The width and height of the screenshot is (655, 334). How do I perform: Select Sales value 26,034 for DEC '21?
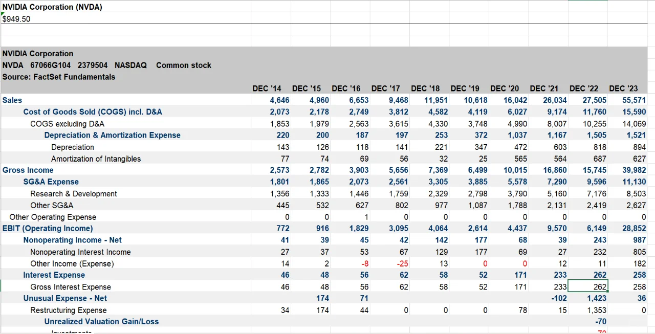555,100
